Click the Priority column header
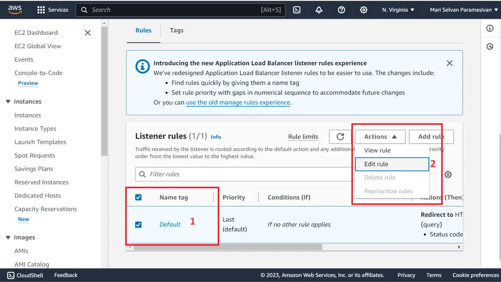 pos(234,197)
